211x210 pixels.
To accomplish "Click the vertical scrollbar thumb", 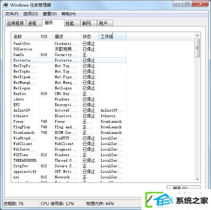I will (x=197, y=48).
